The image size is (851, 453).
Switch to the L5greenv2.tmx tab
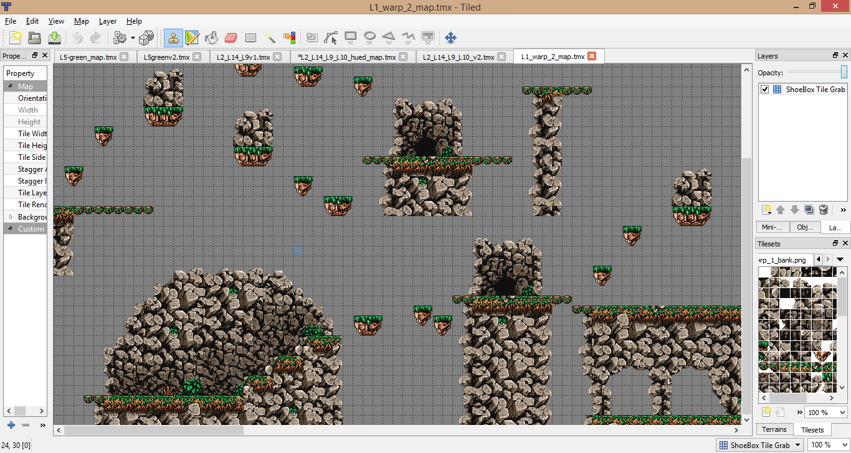pyautogui.click(x=166, y=57)
